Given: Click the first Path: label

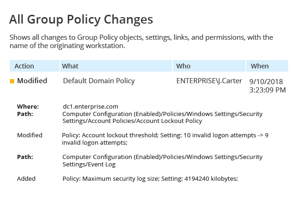Looking at the screenshot, I should [x=25, y=114].
